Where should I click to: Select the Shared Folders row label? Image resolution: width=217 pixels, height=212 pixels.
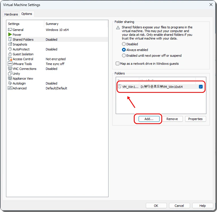point(23,40)
